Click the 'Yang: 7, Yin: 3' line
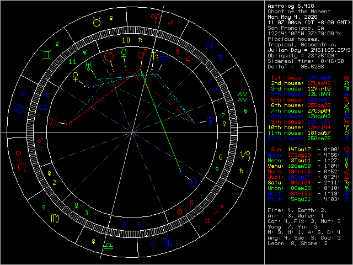This screenshot has height=265, width=353. (292, 227)
